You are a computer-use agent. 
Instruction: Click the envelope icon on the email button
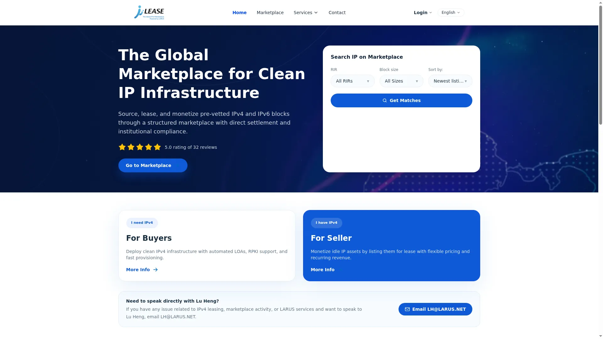tap(407, 309)
